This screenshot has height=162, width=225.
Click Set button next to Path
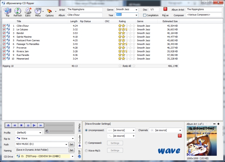71,144
